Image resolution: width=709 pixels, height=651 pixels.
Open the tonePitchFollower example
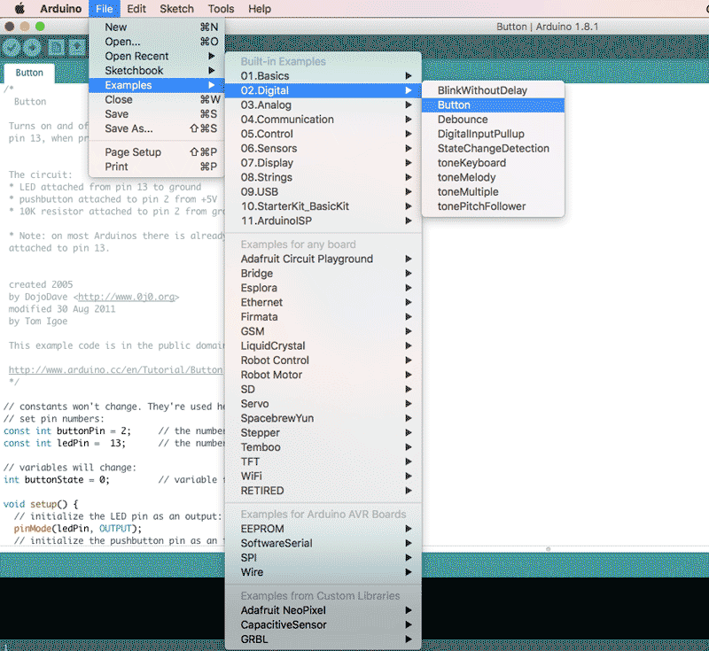pyautogui.click(x=493, y=206)
